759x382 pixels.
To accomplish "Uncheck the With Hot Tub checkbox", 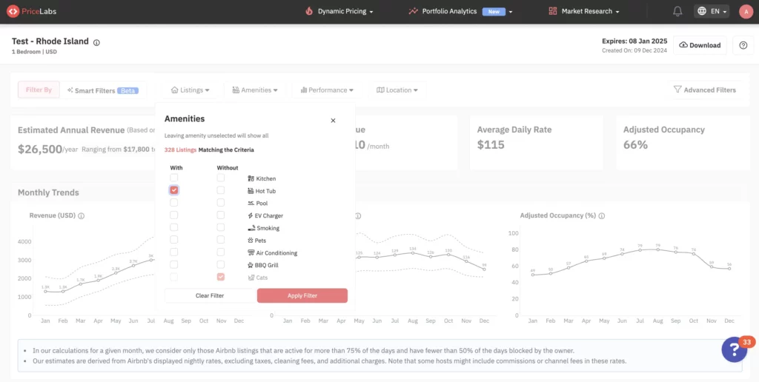I will click(x=174, y=190).
